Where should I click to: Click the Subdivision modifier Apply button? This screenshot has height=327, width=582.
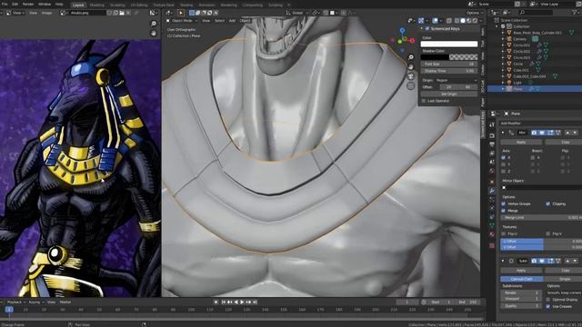click(521, 271)
